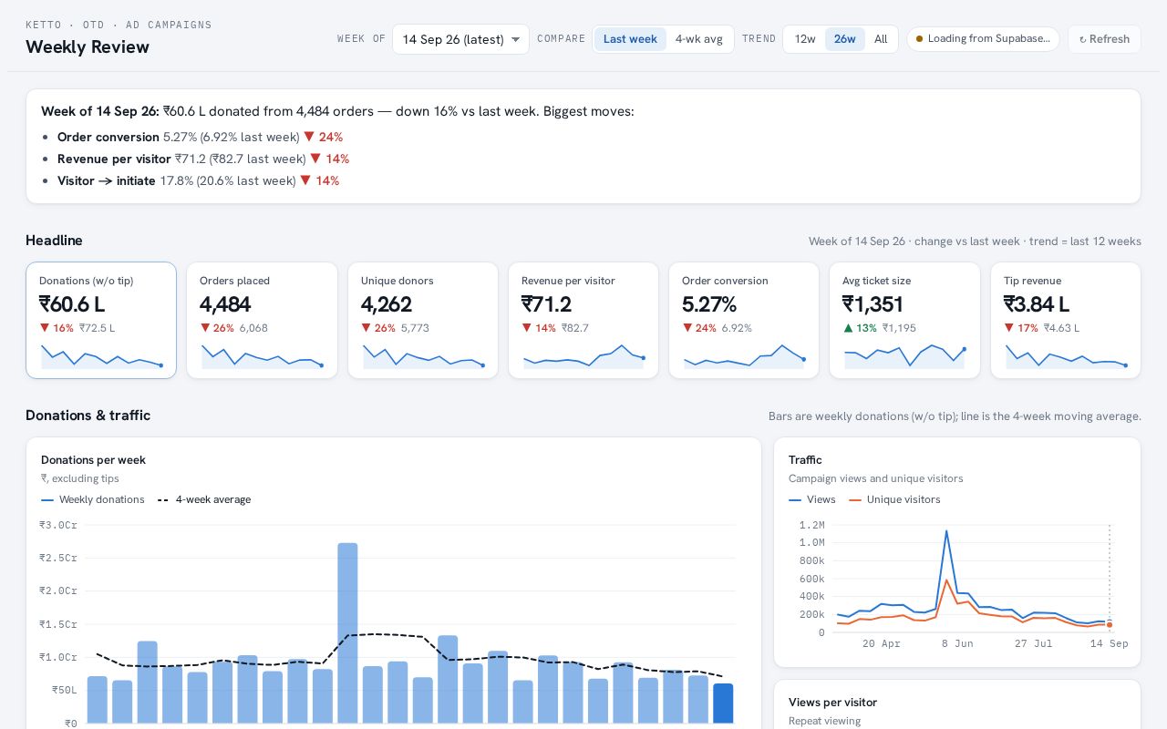
Task: Open the Order conversion headline card
Action: [744, 320]
